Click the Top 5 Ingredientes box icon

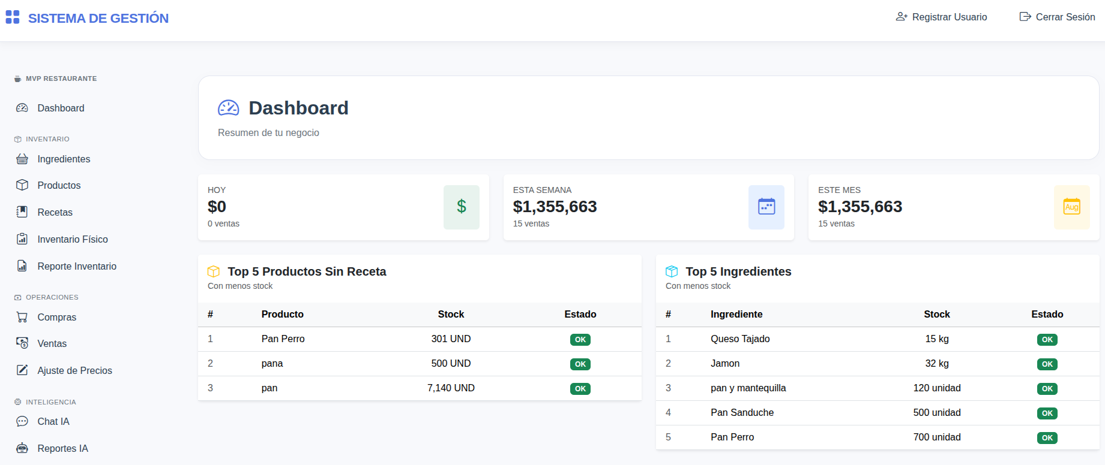(672, 271)
